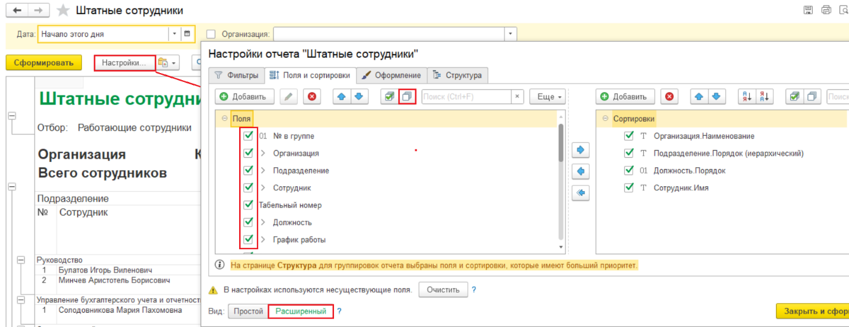Open the date period dropdown arrow
The height and width of the screenshot is (327, 849).
click(174, 34)
